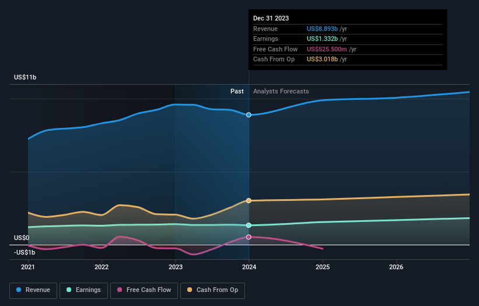Image resolution: width=479 pixels, height=306 pixels.
Task: Select the Free Cash Flow data point marker
Action: 249,237
